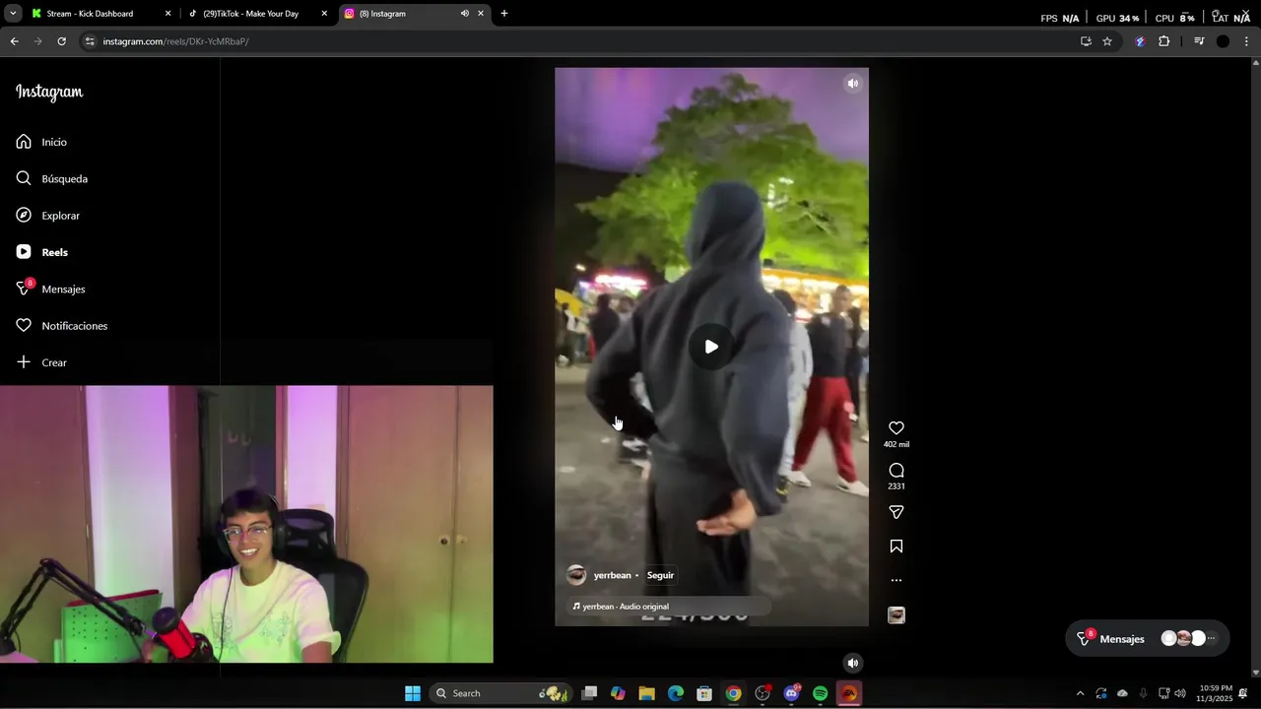Like the reel with heart icon
Screen dimensions: 1261x709
(896, 427)
